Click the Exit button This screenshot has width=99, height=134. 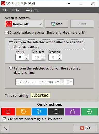(85, 128)
